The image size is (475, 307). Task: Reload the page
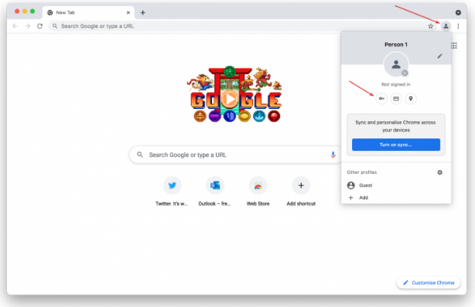coord(39,26)
